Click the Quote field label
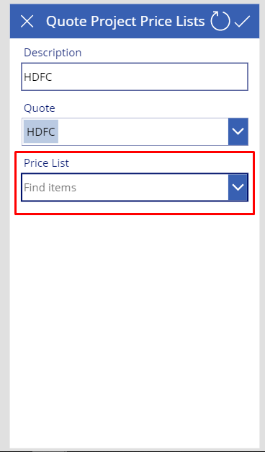This screenshot has height=452, width=265. (40, 108)
